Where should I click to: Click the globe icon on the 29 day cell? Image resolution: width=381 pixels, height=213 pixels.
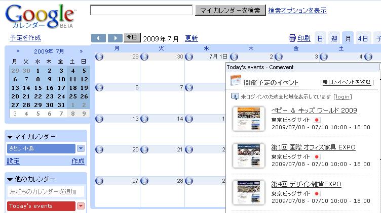[99, 57]
